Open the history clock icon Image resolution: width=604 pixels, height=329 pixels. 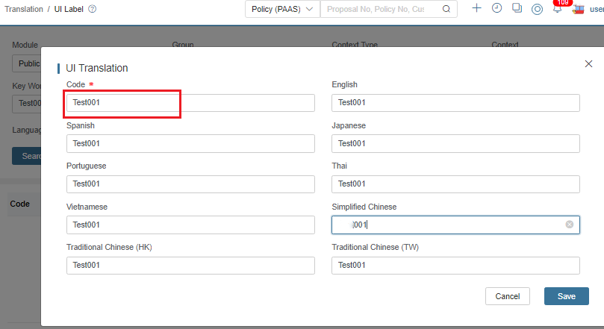point(497,8)
